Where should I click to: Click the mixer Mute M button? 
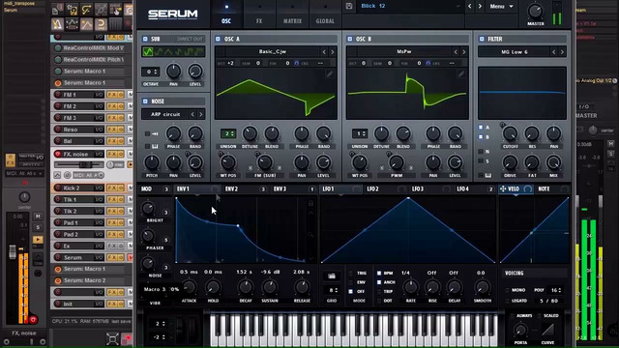tap(38, 217)
